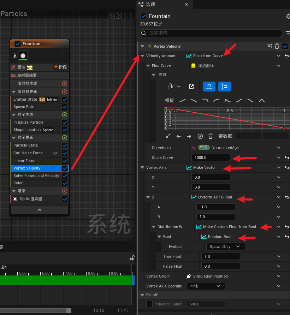
Task: Click the 阶段 add stage button
Action: coord(60,67)
